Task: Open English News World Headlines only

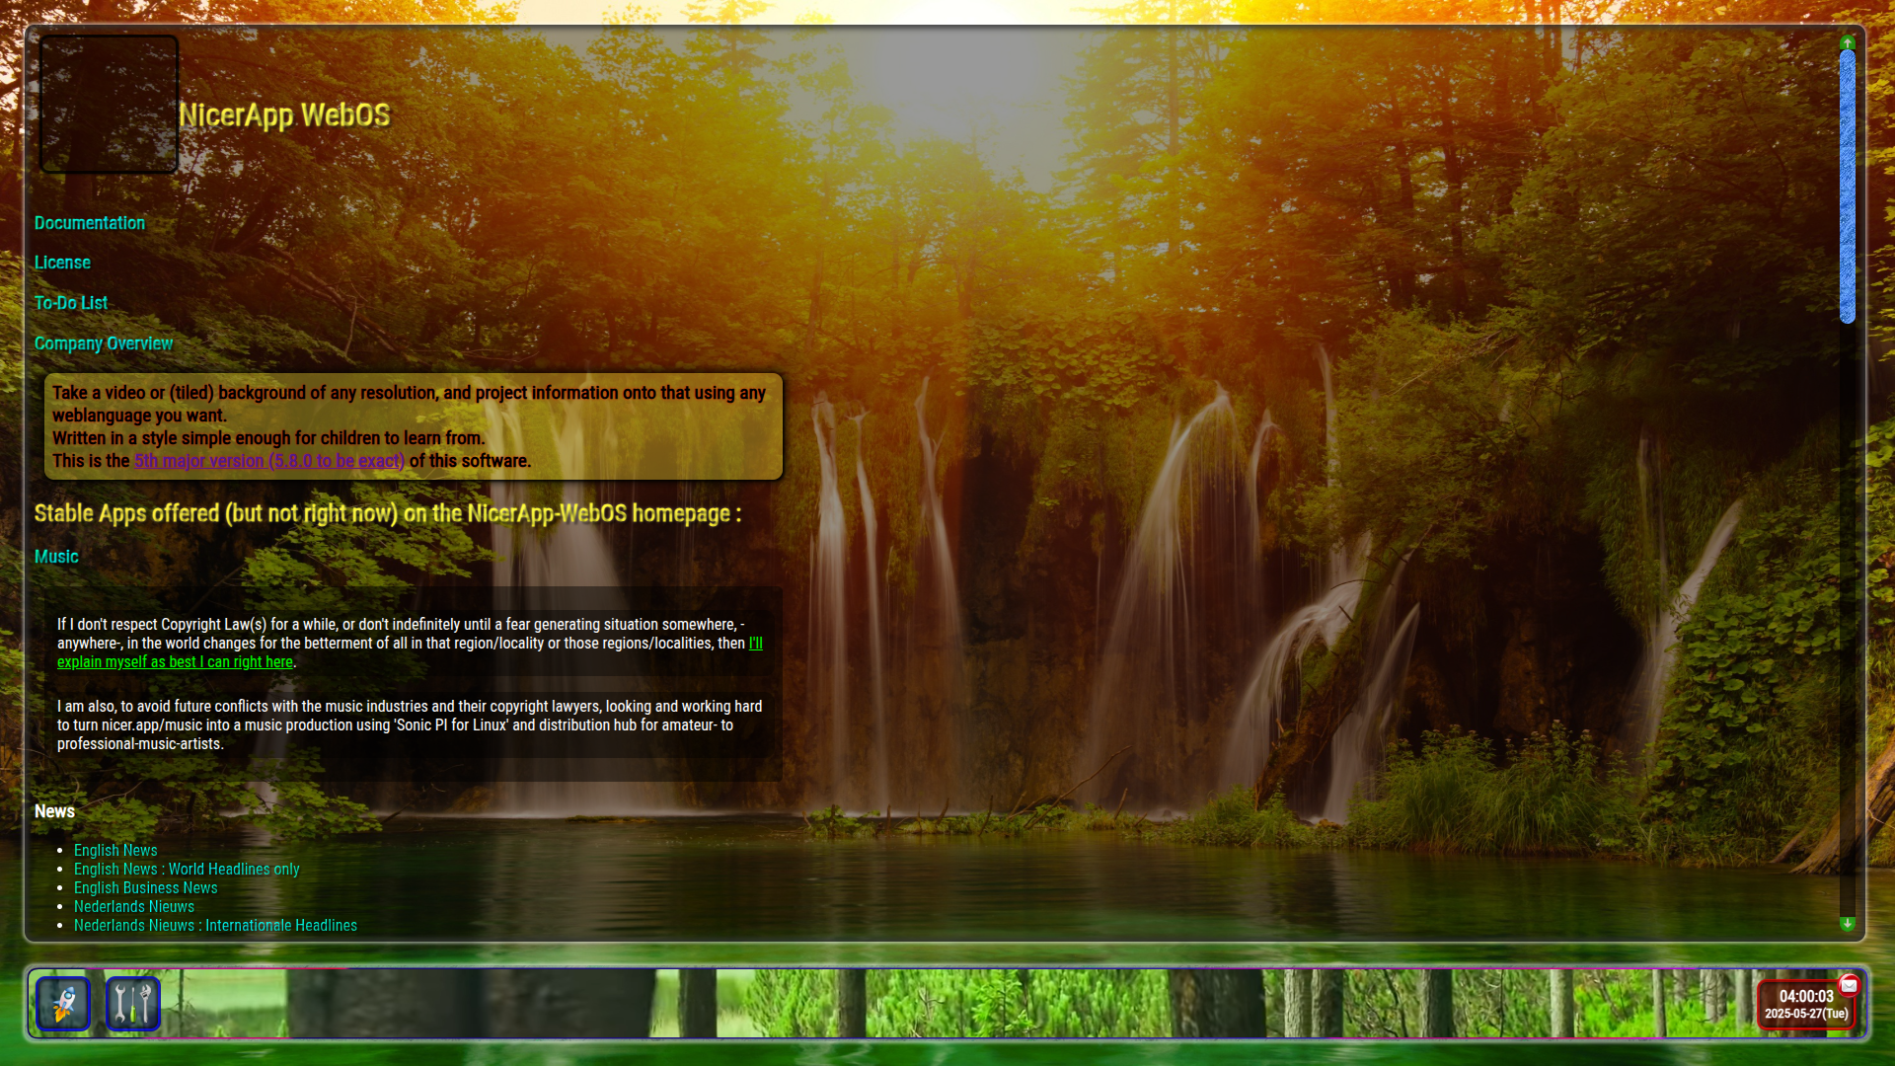Action: pyautogui.click(x=187, y=869)
